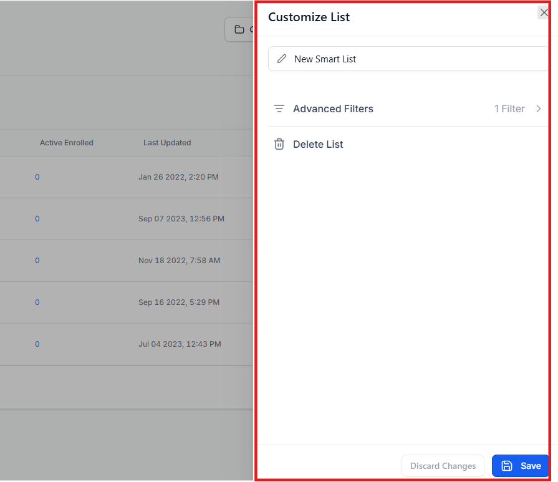Click the pencil icon beside the list name
The height and width of the screenshot is (482, 558).
pos(282,59)
